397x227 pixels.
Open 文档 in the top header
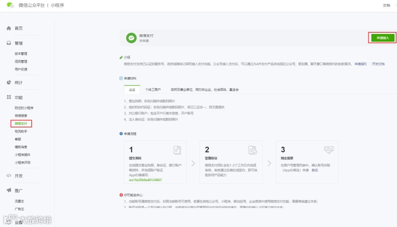point(386,5)
